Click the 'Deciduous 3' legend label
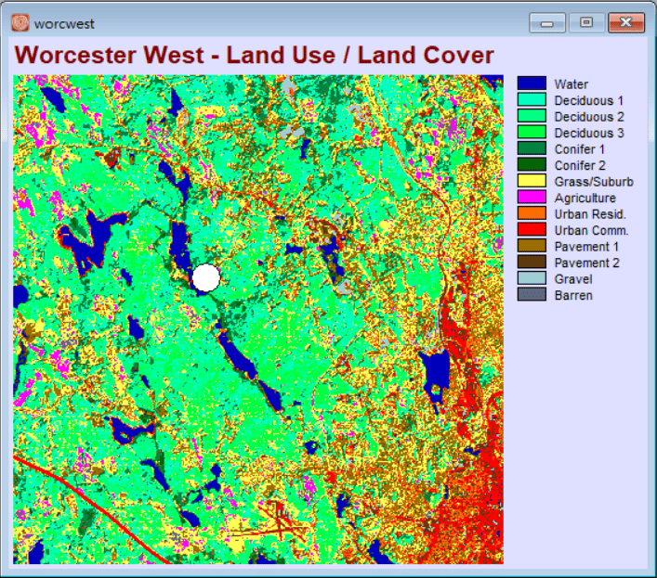657x578 pixels. [x=589, y=133]
